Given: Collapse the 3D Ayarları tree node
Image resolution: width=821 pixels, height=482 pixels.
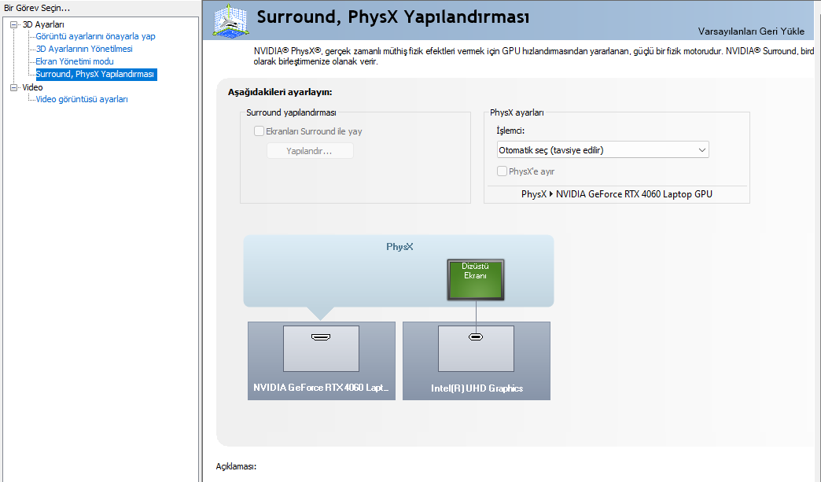Looking at the screenshot, I should pos(13,24).
